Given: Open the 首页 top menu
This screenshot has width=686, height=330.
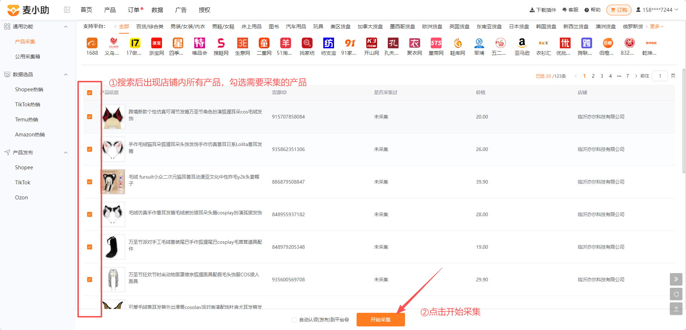Looking at the screenshot, I should 86,10.
